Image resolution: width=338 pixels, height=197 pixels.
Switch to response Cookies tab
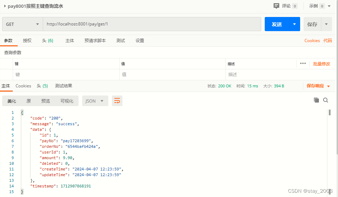pyautogui.click(x=23, y=86)
